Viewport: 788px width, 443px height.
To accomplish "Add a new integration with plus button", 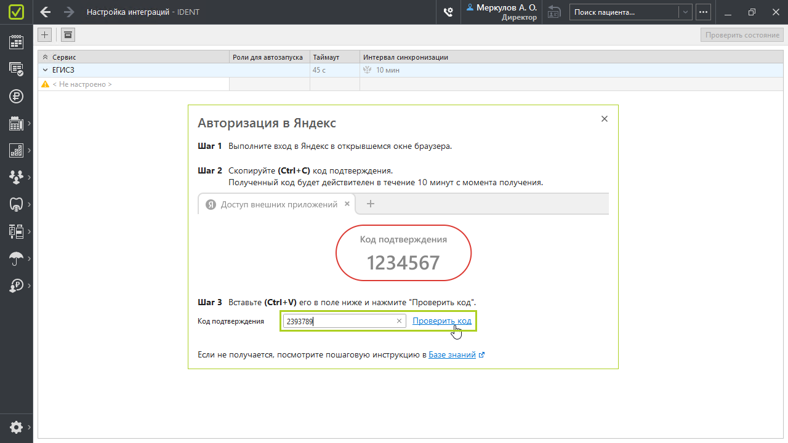I will (x=45, y=35).
